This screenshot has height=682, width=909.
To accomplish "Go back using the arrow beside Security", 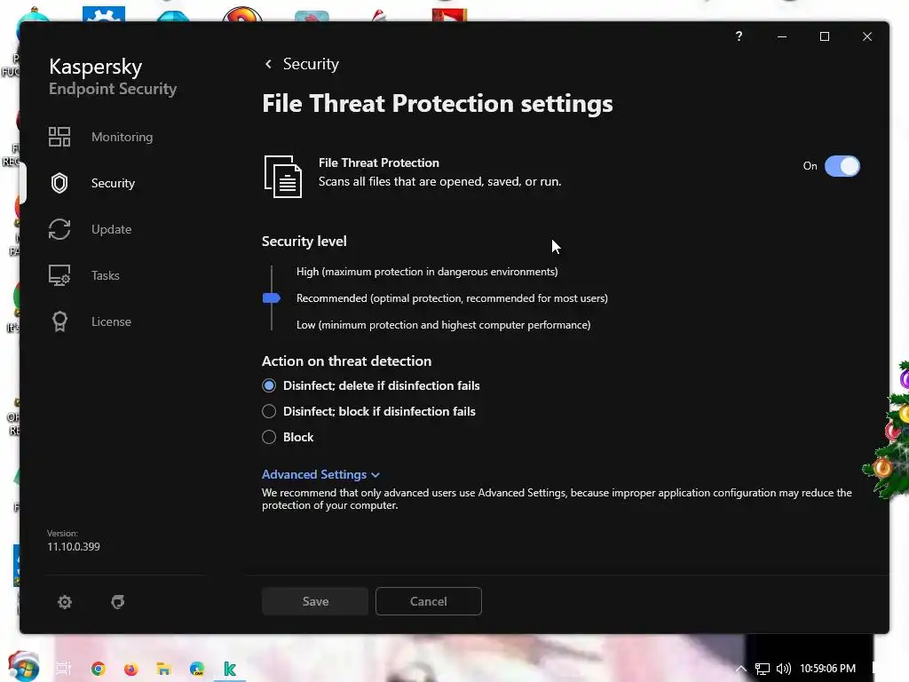I will pyautogui.click(x=268, y=64).
